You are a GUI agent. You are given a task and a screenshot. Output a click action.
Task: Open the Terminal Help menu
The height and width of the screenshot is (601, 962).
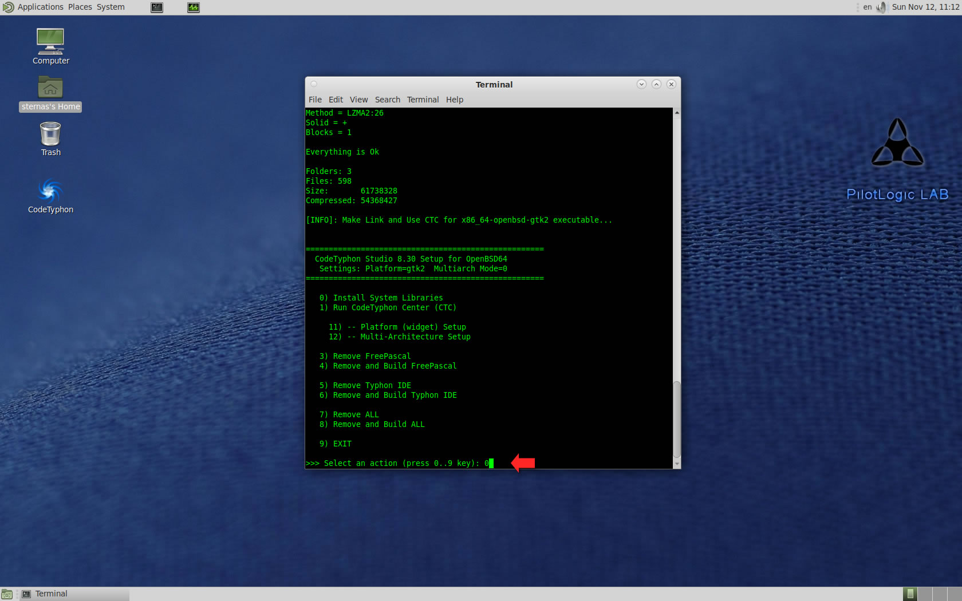[x=455, y=100]
